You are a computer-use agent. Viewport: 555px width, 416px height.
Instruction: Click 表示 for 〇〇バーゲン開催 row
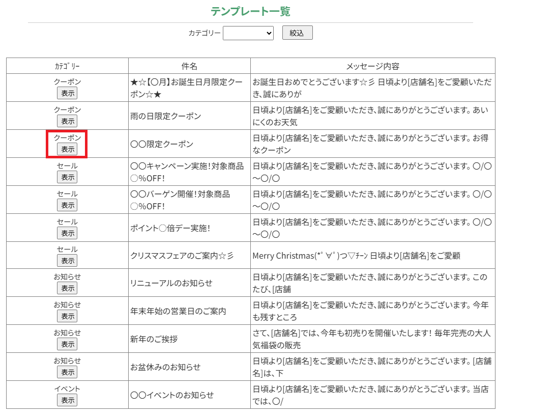[67, 205]
